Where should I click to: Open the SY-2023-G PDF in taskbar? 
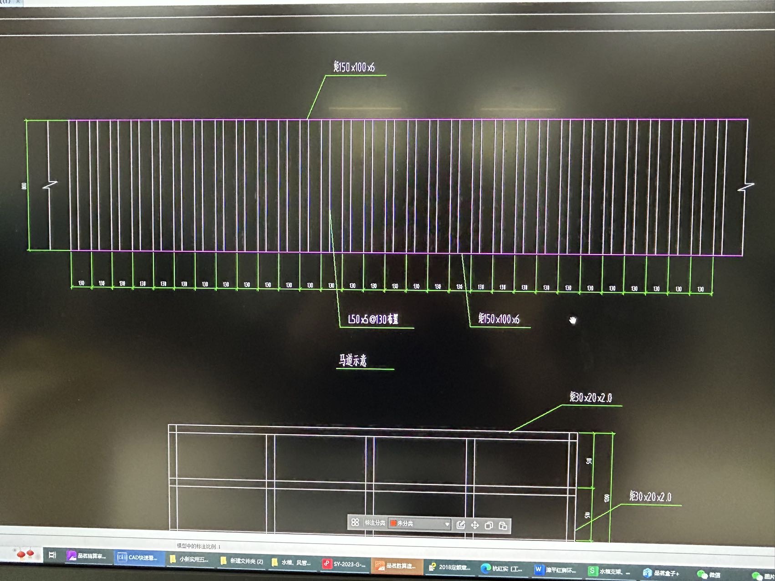[x=344, y=564]
